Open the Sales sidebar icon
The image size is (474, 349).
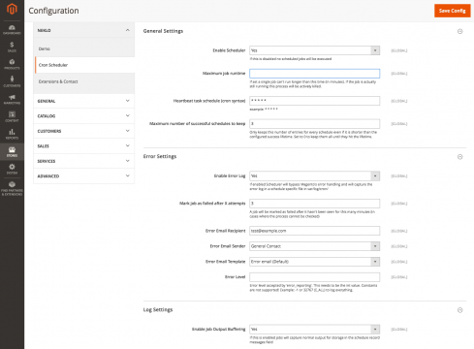(x=12, y=47)
